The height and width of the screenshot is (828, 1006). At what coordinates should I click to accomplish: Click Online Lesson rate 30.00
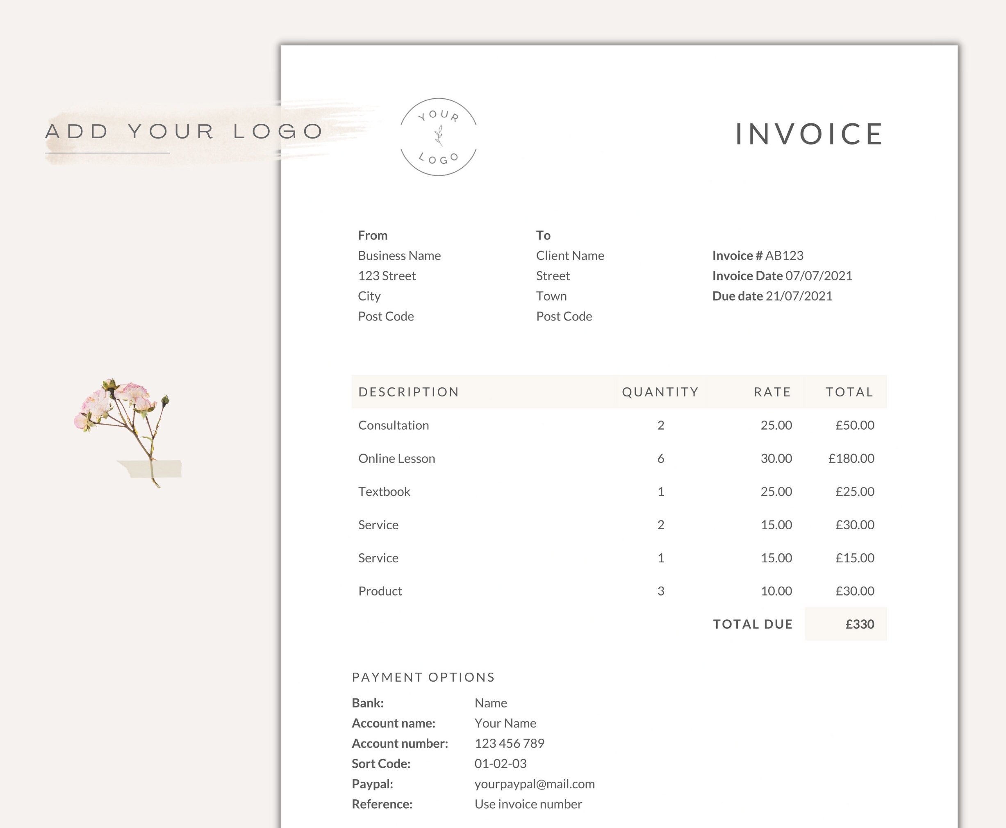(x=776, y=458)
